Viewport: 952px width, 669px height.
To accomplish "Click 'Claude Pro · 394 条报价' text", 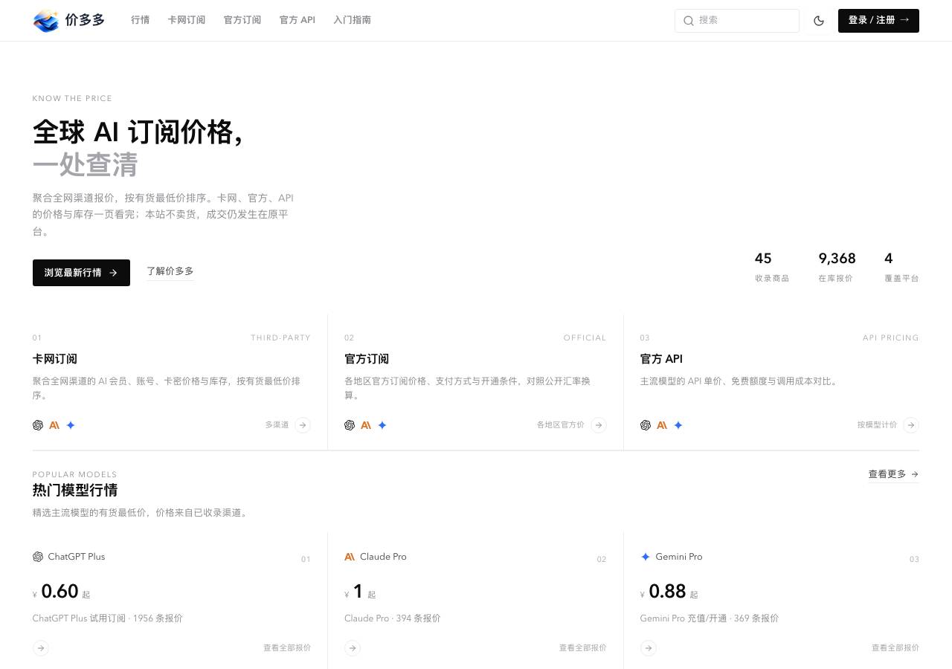I will click(393, 618).
